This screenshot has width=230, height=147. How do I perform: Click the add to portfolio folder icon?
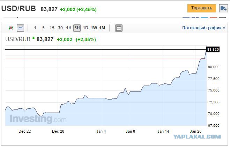pyautogui.click(x=223, y=8)
